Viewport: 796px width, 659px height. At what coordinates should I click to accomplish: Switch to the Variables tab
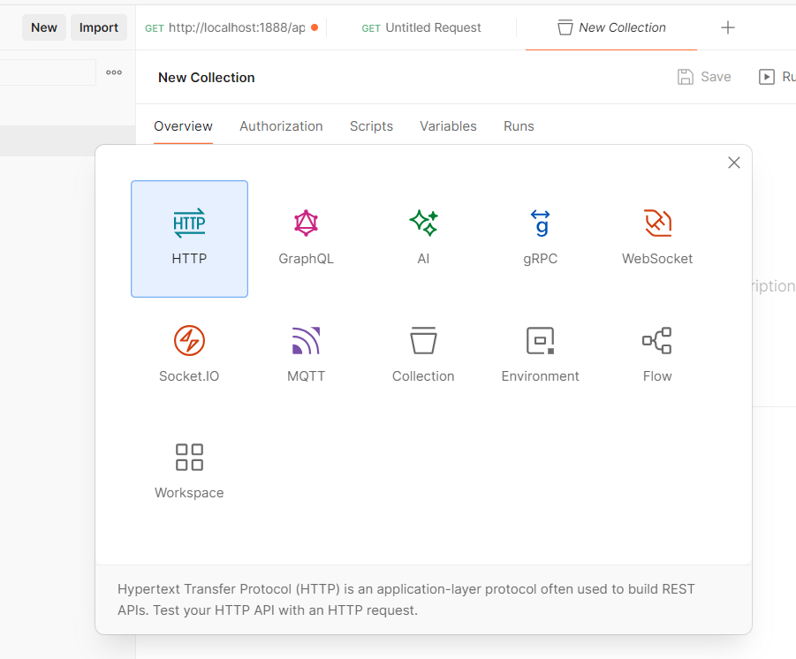[x=448, y=126]
